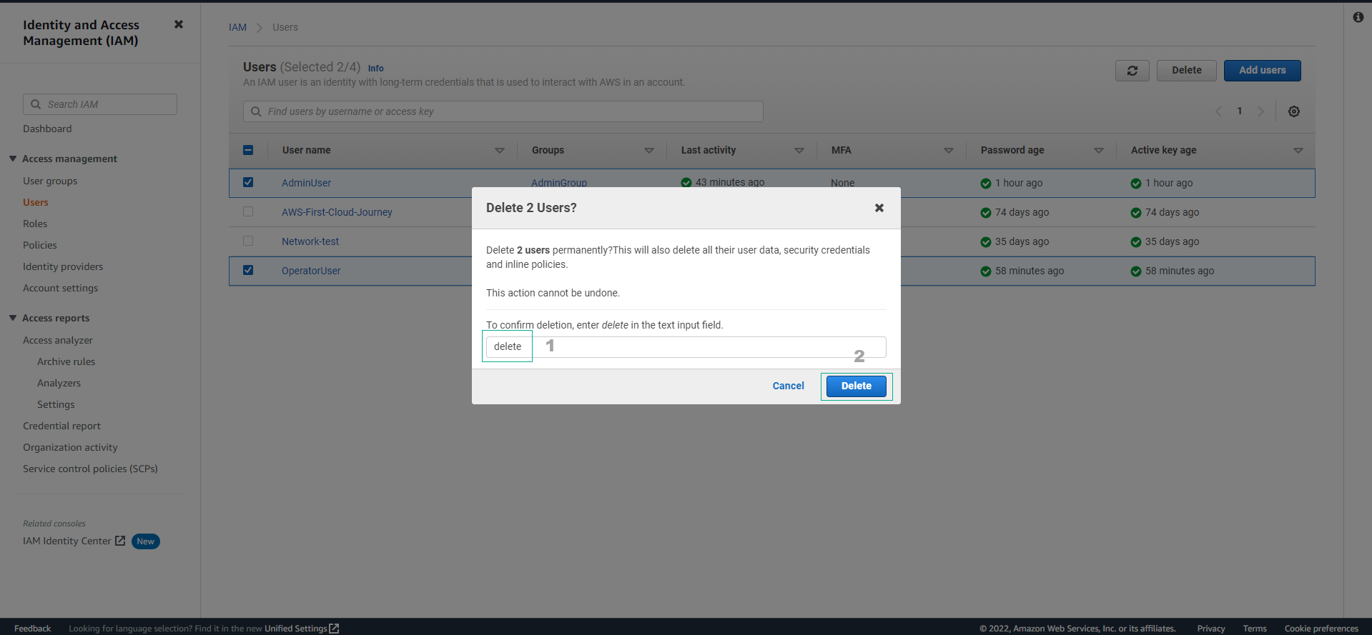Screen dimensions: 1372x635
Task: Focus the Find users search field
Action: click(503, 111)
